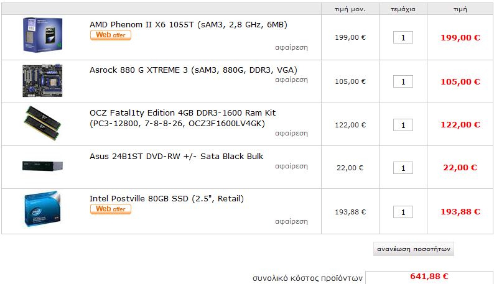Click the Asus DVD-RW drive image

(42, 167)
